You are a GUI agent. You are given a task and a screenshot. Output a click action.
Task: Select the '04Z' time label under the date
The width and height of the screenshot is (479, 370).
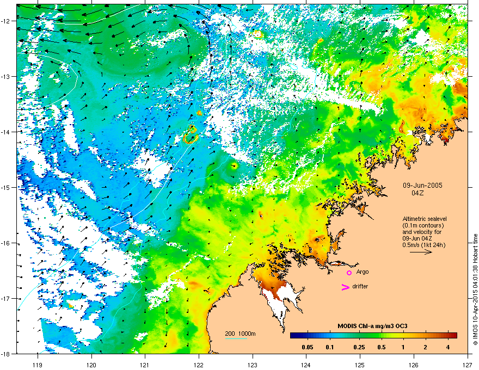tap(417, 193)
